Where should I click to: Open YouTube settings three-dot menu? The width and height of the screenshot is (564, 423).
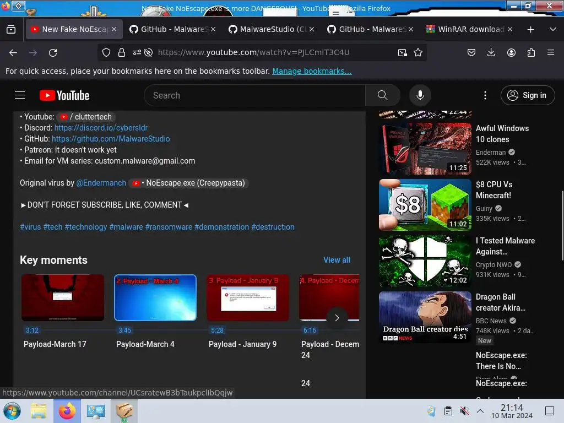coord(485,95)
